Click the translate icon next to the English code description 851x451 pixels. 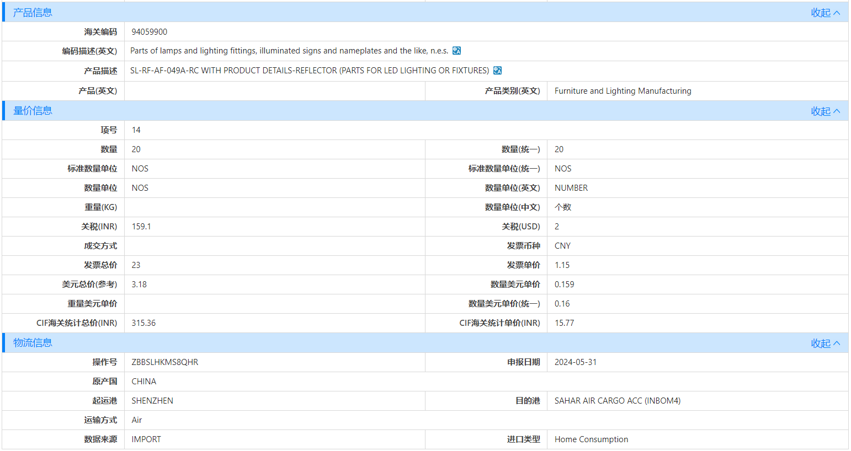coord(456,51)
